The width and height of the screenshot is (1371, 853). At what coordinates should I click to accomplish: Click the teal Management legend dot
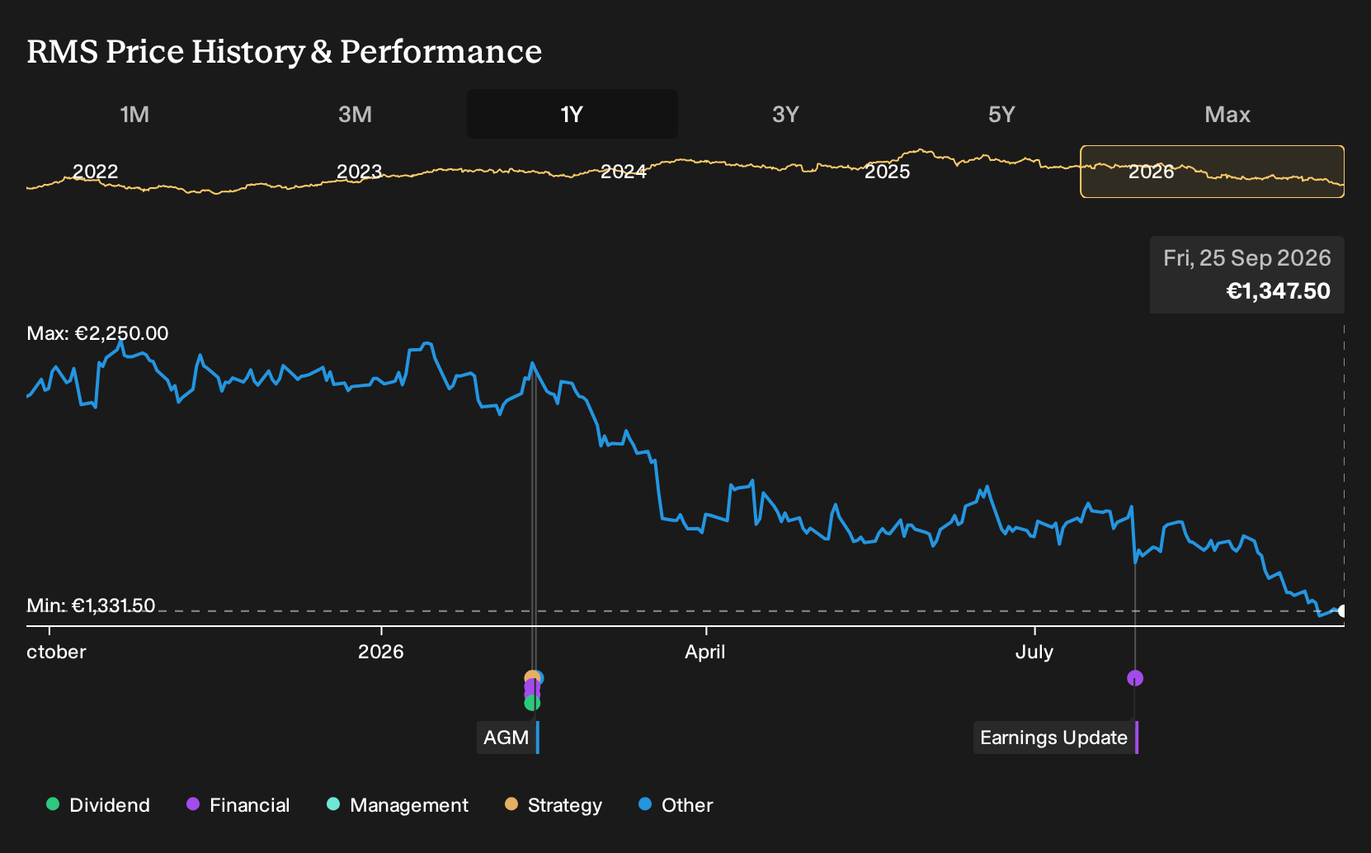tap(333, 804)
